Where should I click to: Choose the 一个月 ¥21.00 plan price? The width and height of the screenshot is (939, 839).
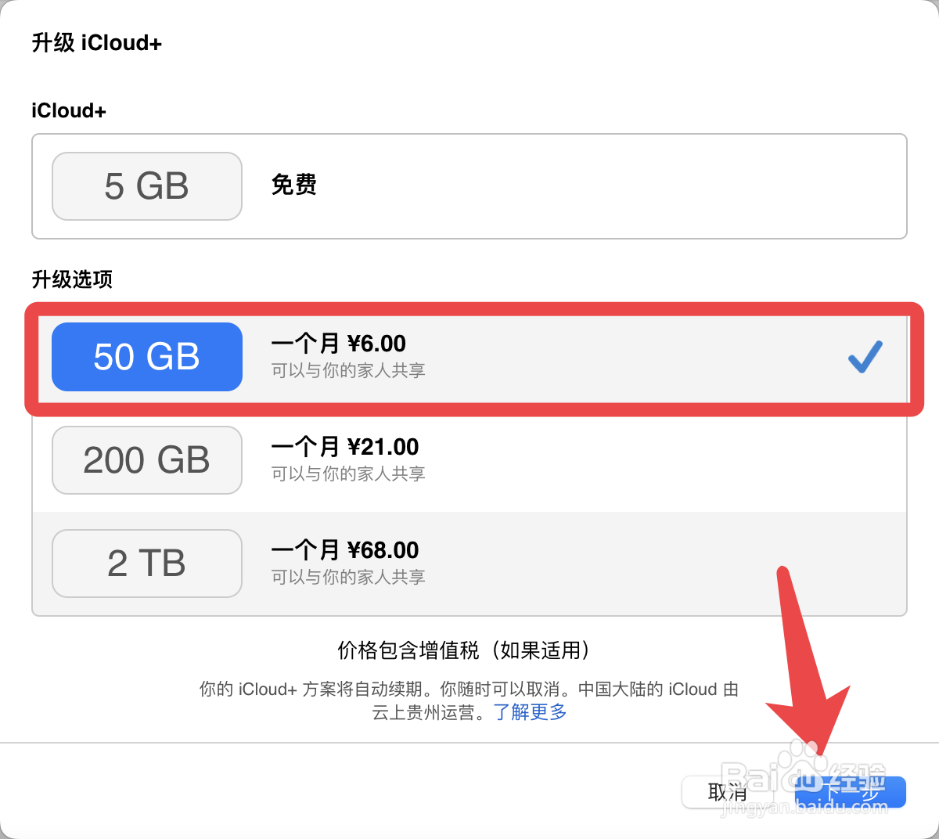(x=344, y=447)
